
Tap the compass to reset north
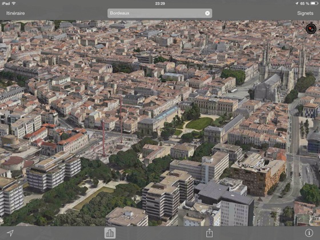311,29
